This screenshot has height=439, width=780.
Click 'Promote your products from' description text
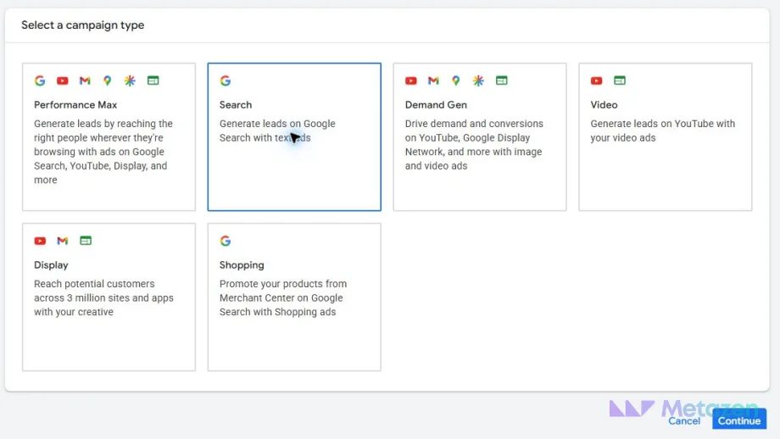pos(283,297)
